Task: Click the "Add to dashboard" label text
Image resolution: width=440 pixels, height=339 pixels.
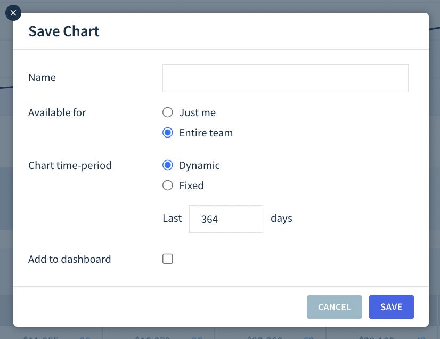Action: (x=70, y=259)
